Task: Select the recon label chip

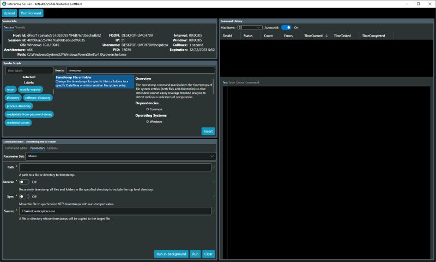Action: tap(10, 90)
